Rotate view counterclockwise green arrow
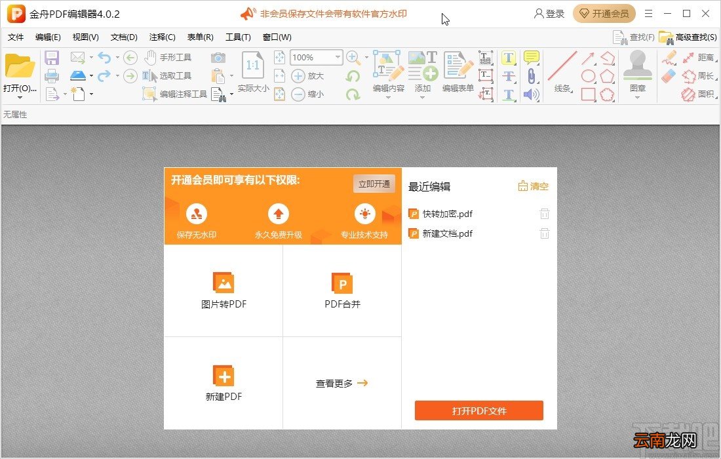 click(x=353, y=76)
